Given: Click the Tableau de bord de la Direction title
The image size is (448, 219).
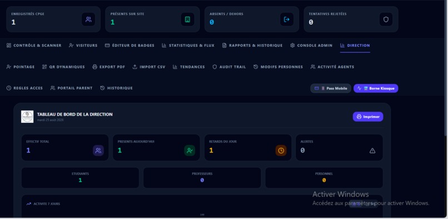Looking at the screenshot, I should click(x=74, y=115).
